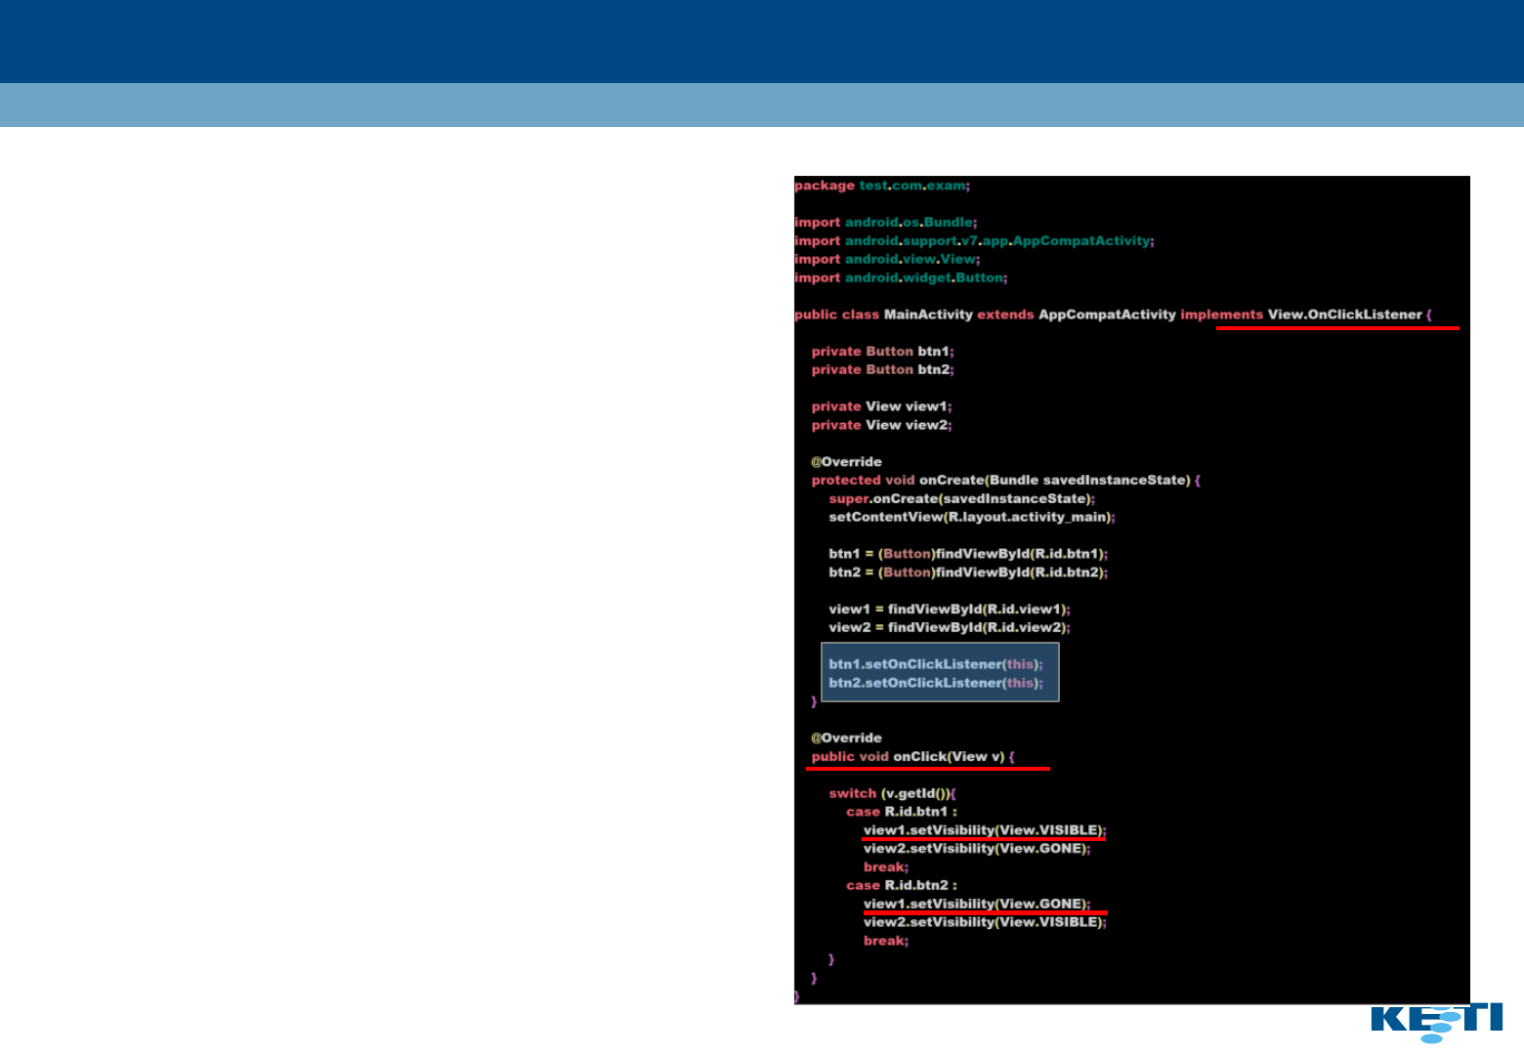Select the AppCompatActivity import line
The image size is (1524, 1055).
(x=974, y=241)
